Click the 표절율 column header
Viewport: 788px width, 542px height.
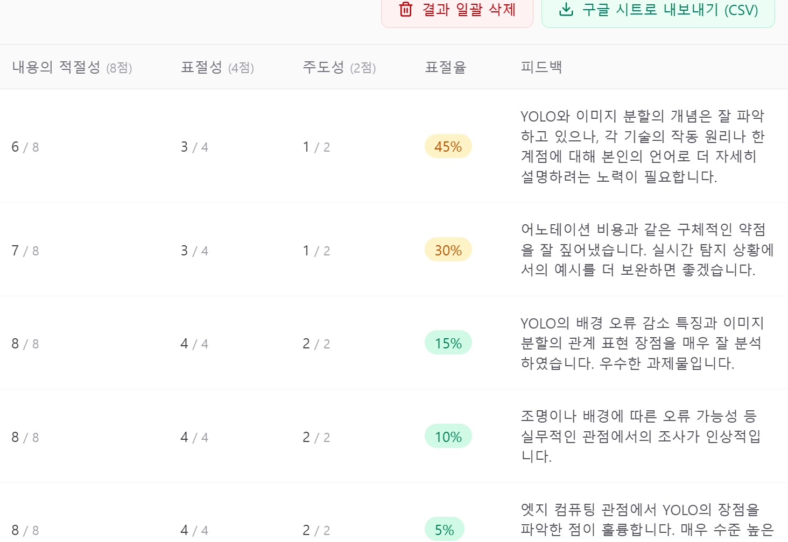[446, 67]
